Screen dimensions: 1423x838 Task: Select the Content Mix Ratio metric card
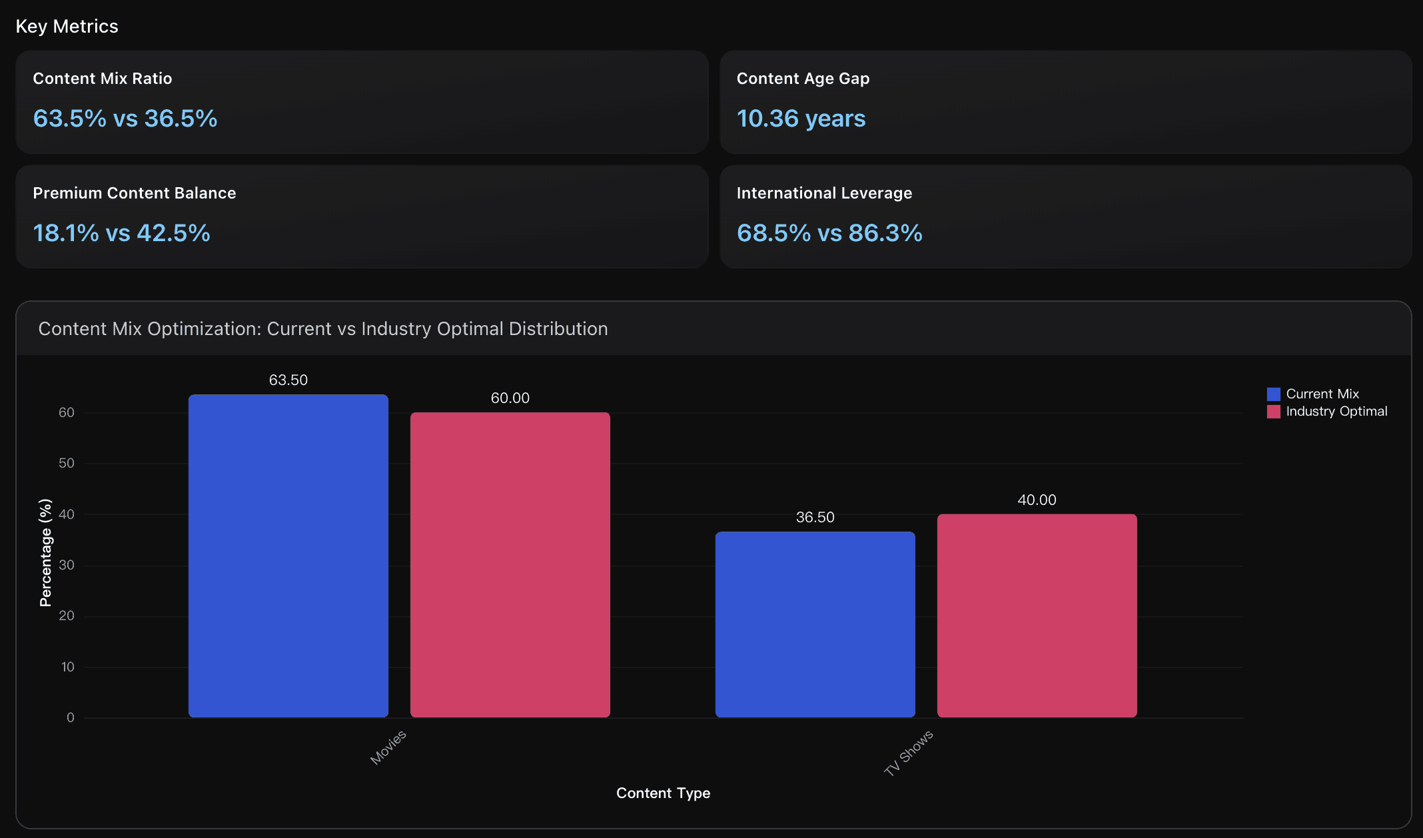click(363, 103)
